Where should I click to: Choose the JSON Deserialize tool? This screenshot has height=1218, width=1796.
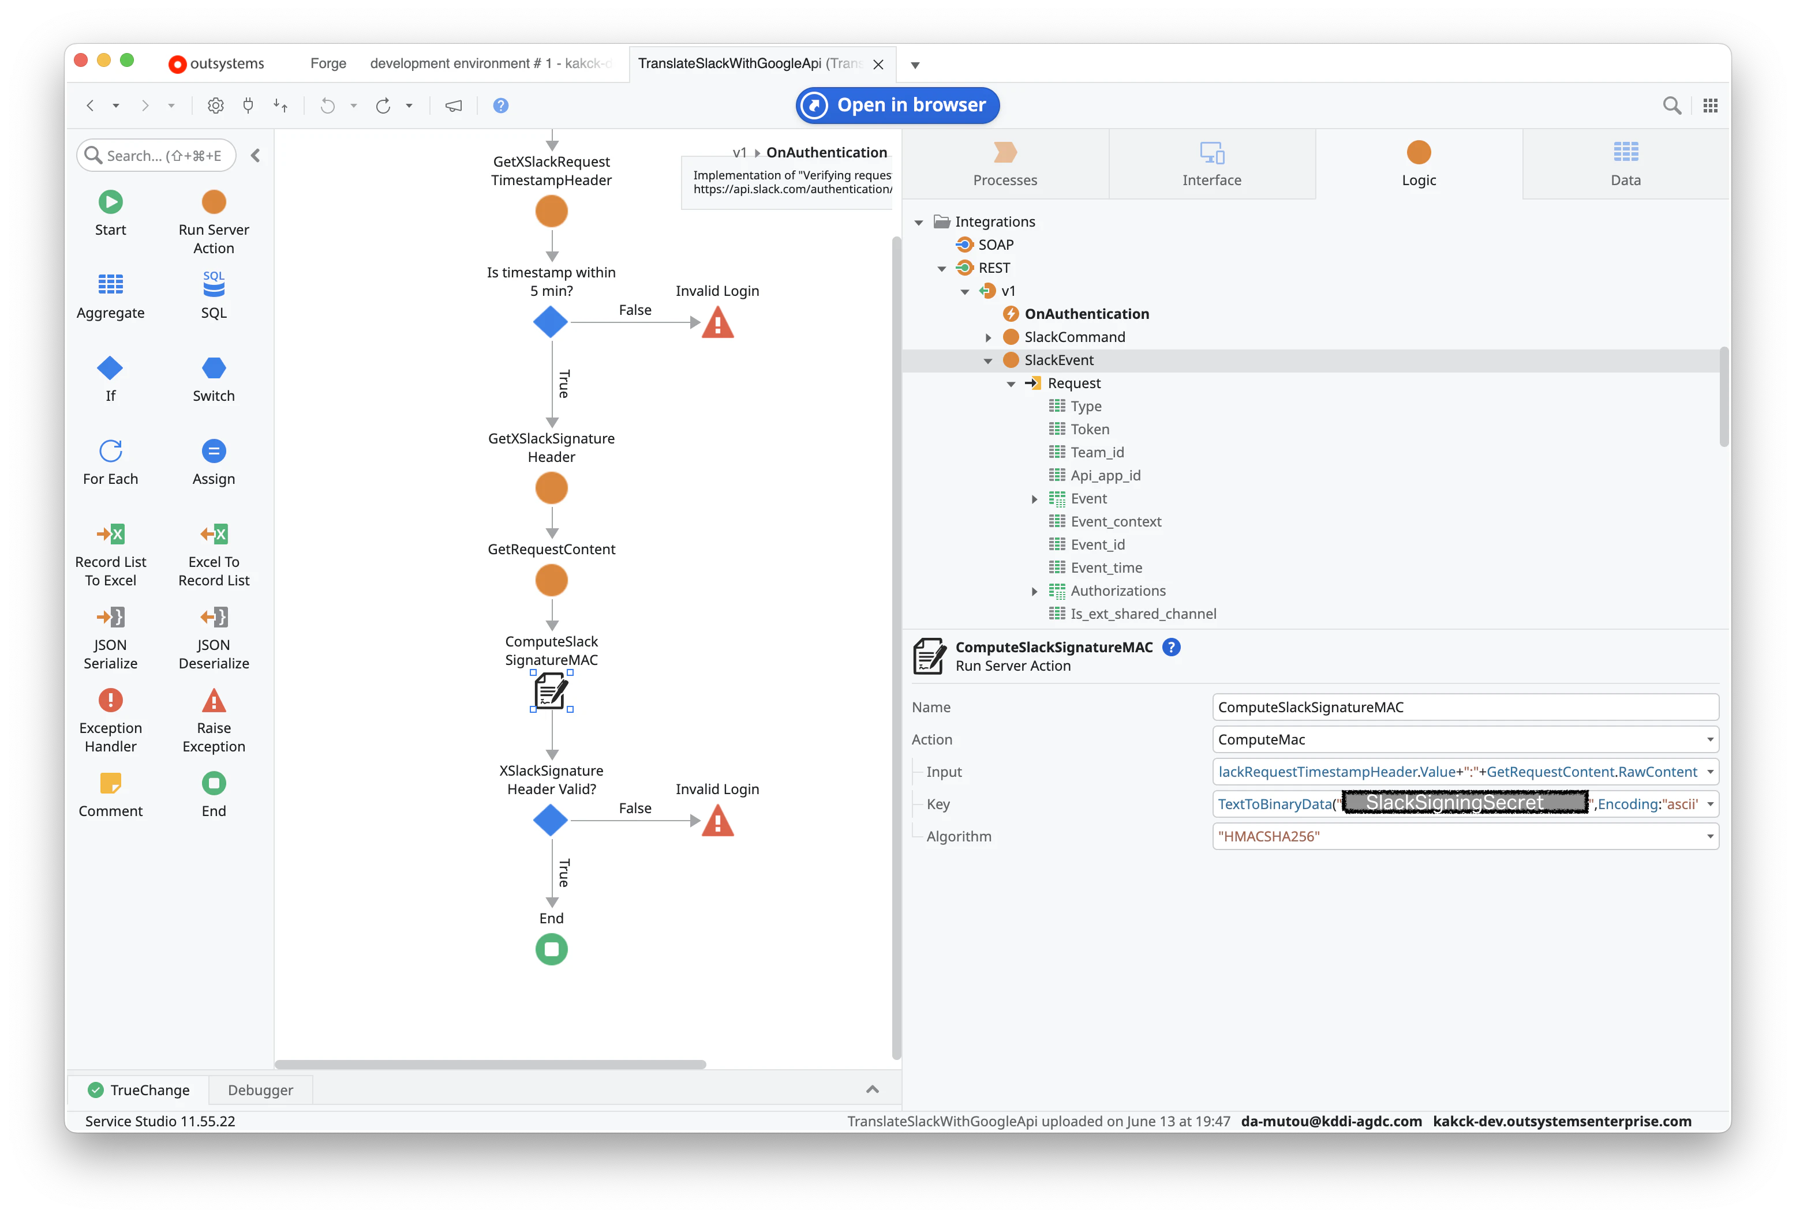coord(214,637)
